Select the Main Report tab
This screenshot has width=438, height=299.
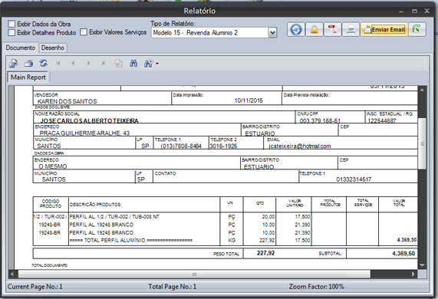(28, 77)
